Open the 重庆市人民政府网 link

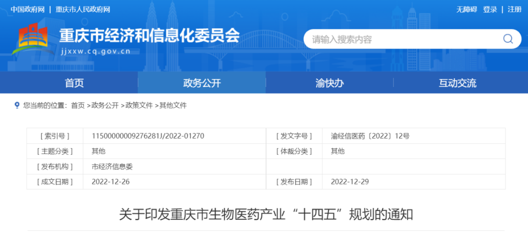pyautogui.click(x=83, y=9)
